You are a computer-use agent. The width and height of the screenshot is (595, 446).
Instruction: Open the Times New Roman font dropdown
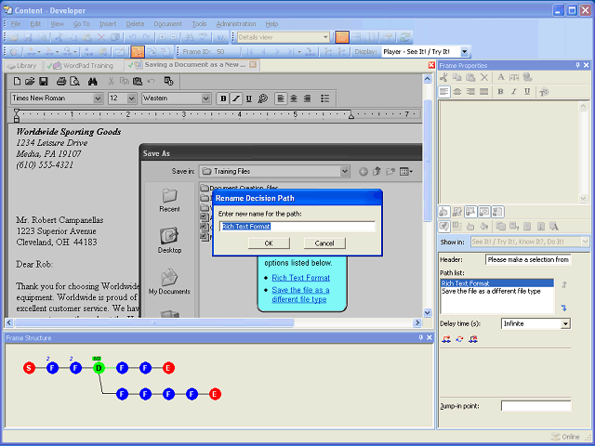98,98
